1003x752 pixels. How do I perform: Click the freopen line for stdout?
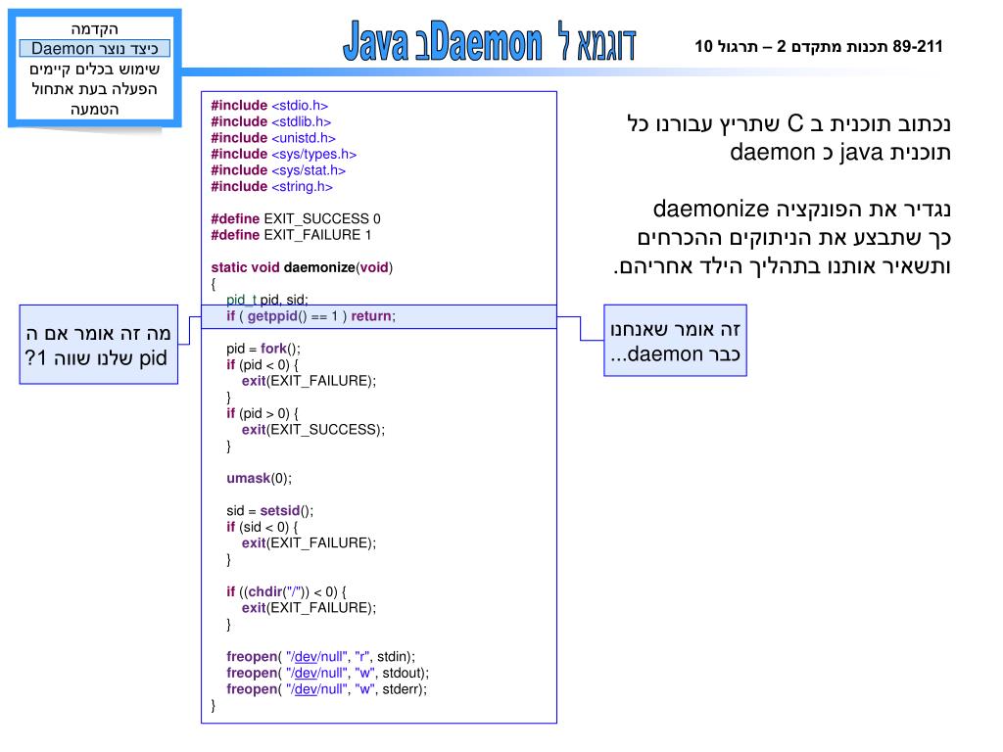327,673
